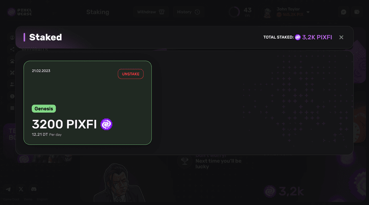Open the profile icon in left sidebar

(x=12, y=37)
